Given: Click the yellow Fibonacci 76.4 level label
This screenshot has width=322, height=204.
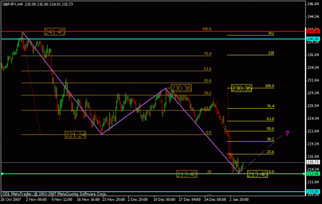Looking at the screenshot, I should pyautogui.click(x=270, y=106).
